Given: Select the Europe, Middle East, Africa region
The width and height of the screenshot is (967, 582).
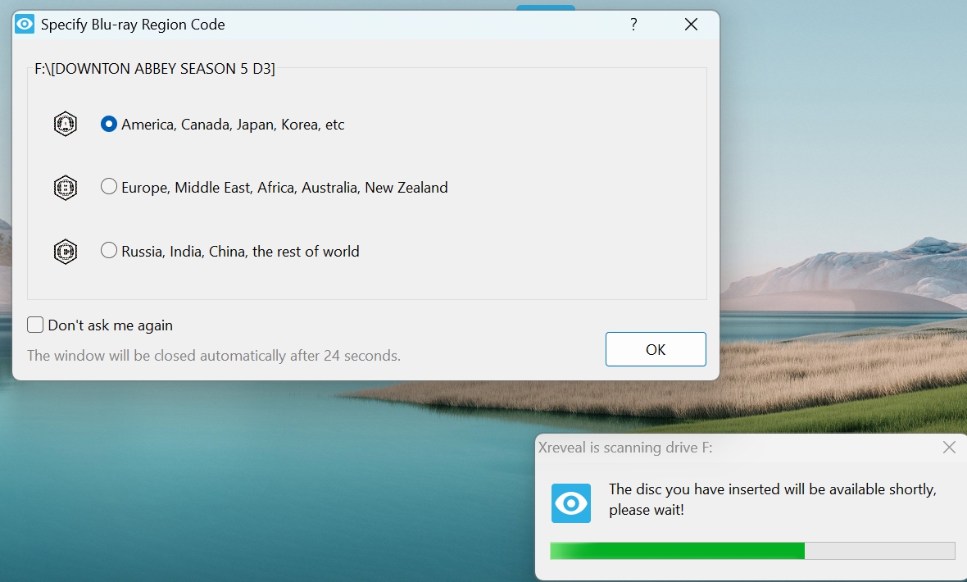Looking at the screenshot, I should 109,187.
